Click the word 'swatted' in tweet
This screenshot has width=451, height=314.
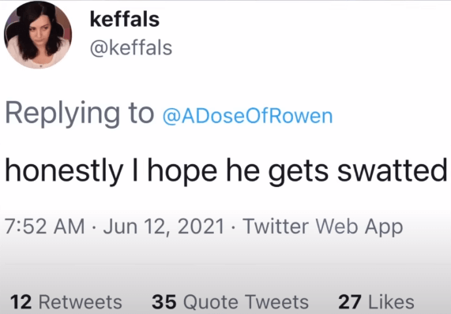[x=393, y=171]
